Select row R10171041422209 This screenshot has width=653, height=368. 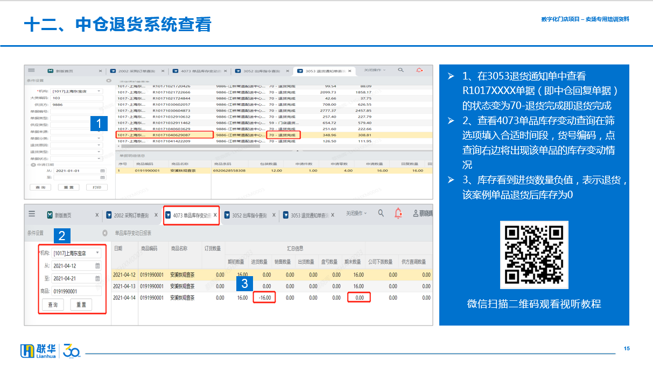coord(274,141)
